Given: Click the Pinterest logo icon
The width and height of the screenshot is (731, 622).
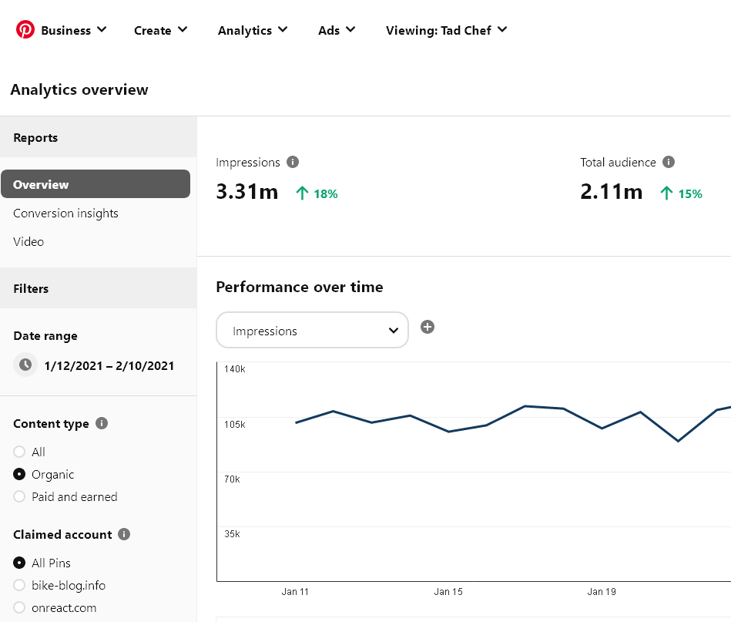Looking at the screenshot, I should (25, 29).
